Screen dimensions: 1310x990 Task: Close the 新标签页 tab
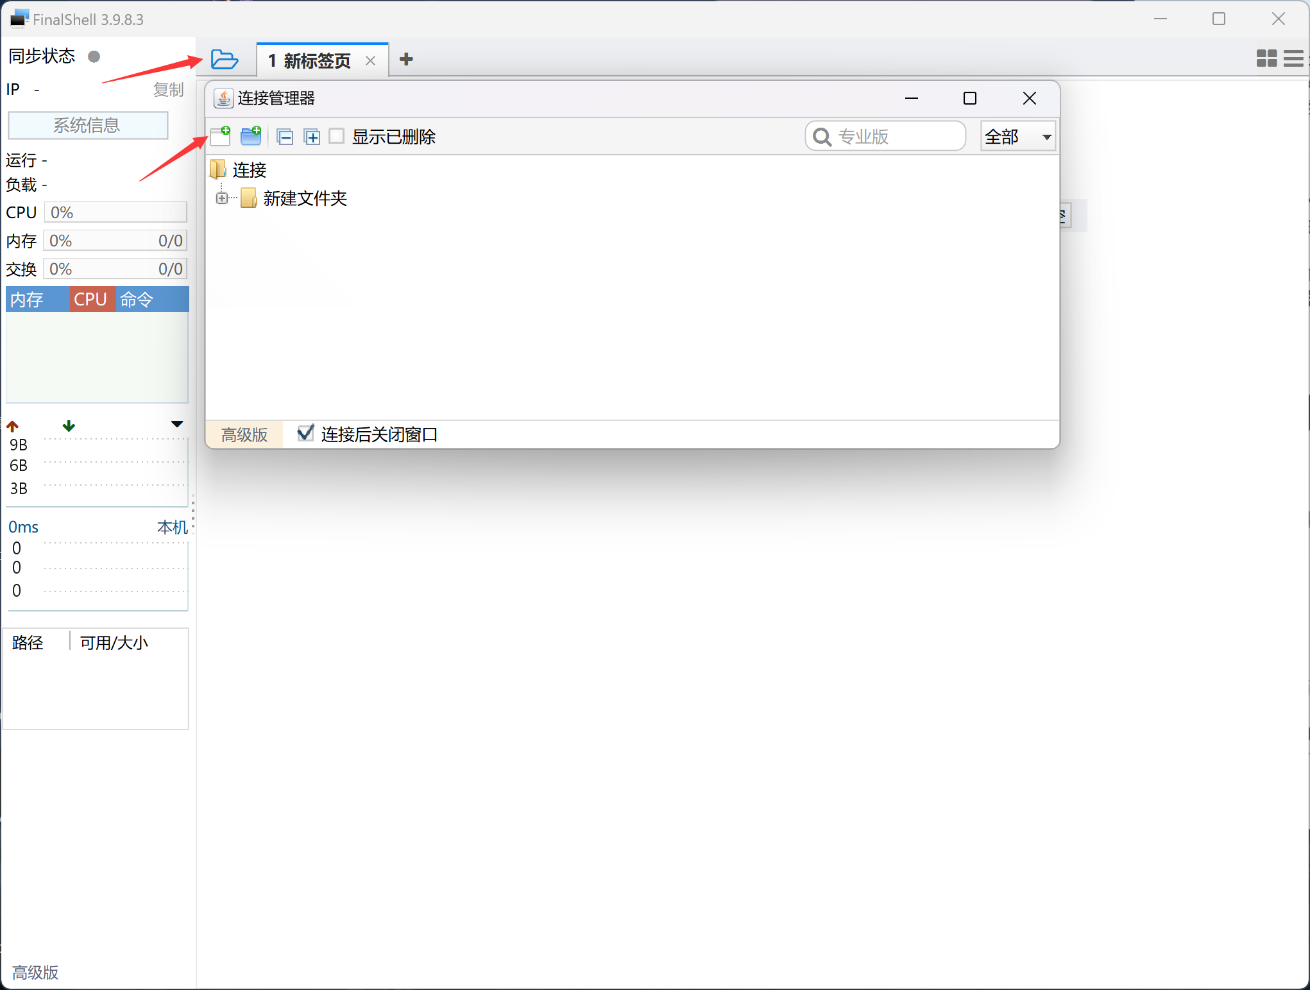coord(370,61)
